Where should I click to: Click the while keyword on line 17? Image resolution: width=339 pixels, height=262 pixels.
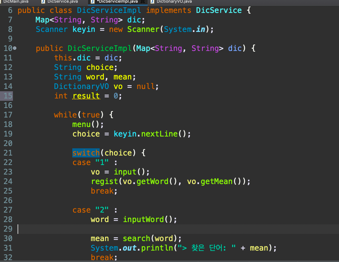(x=65, y=115)
